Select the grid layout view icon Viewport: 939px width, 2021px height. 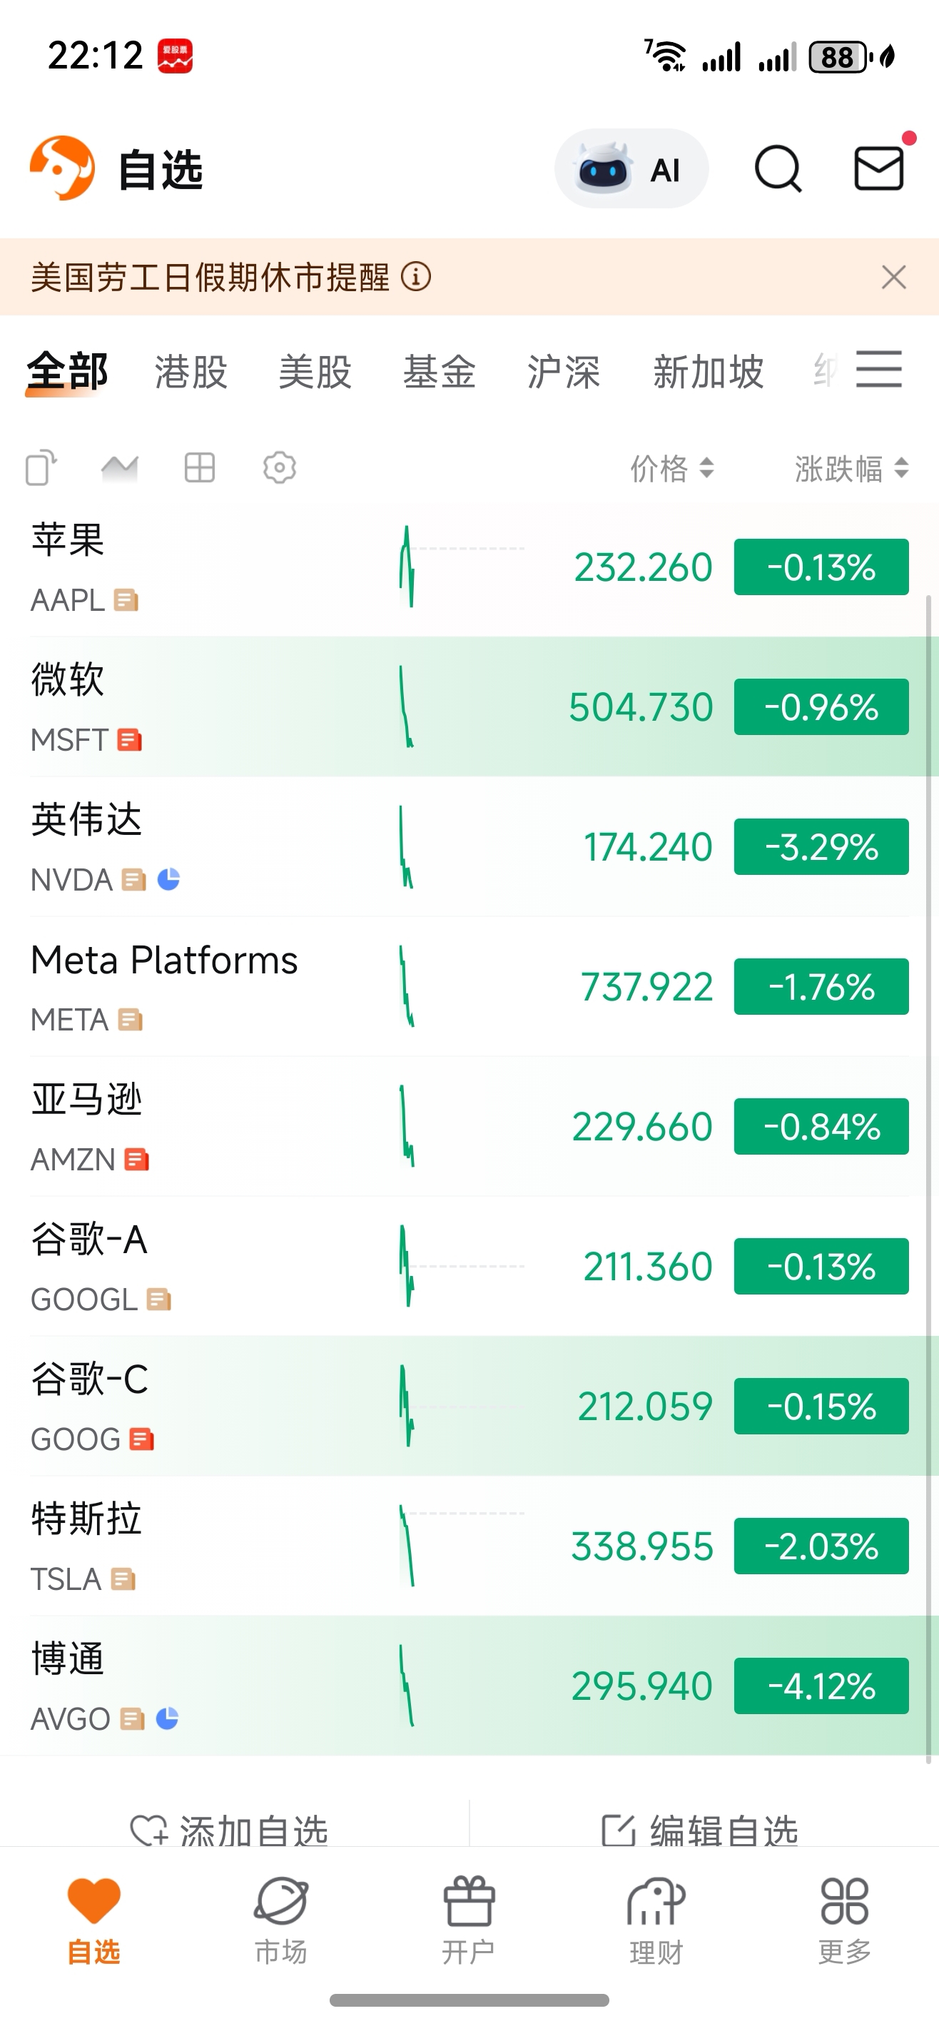(199, 467)
